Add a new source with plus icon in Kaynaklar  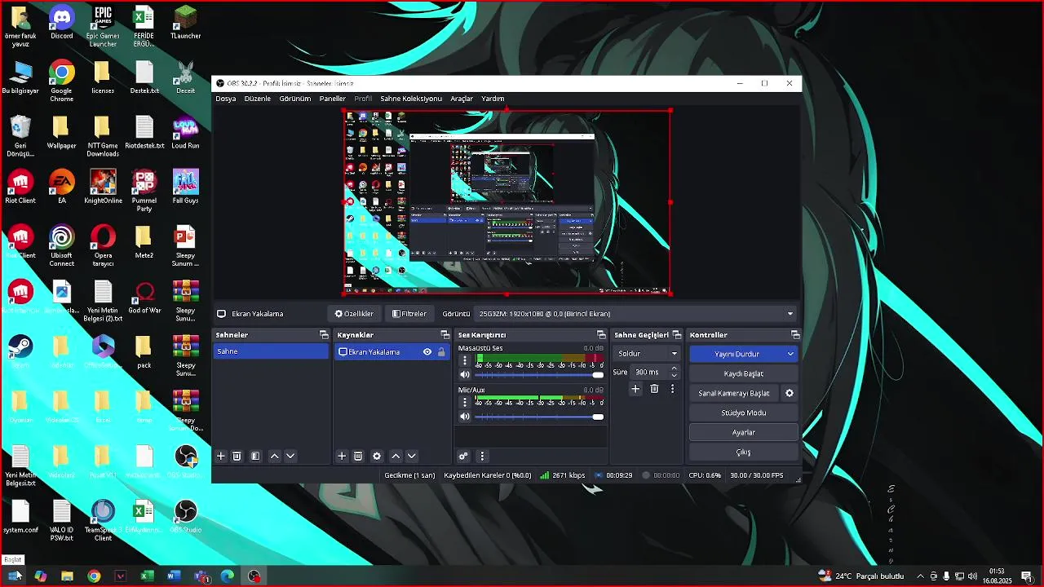click(342, 457)
